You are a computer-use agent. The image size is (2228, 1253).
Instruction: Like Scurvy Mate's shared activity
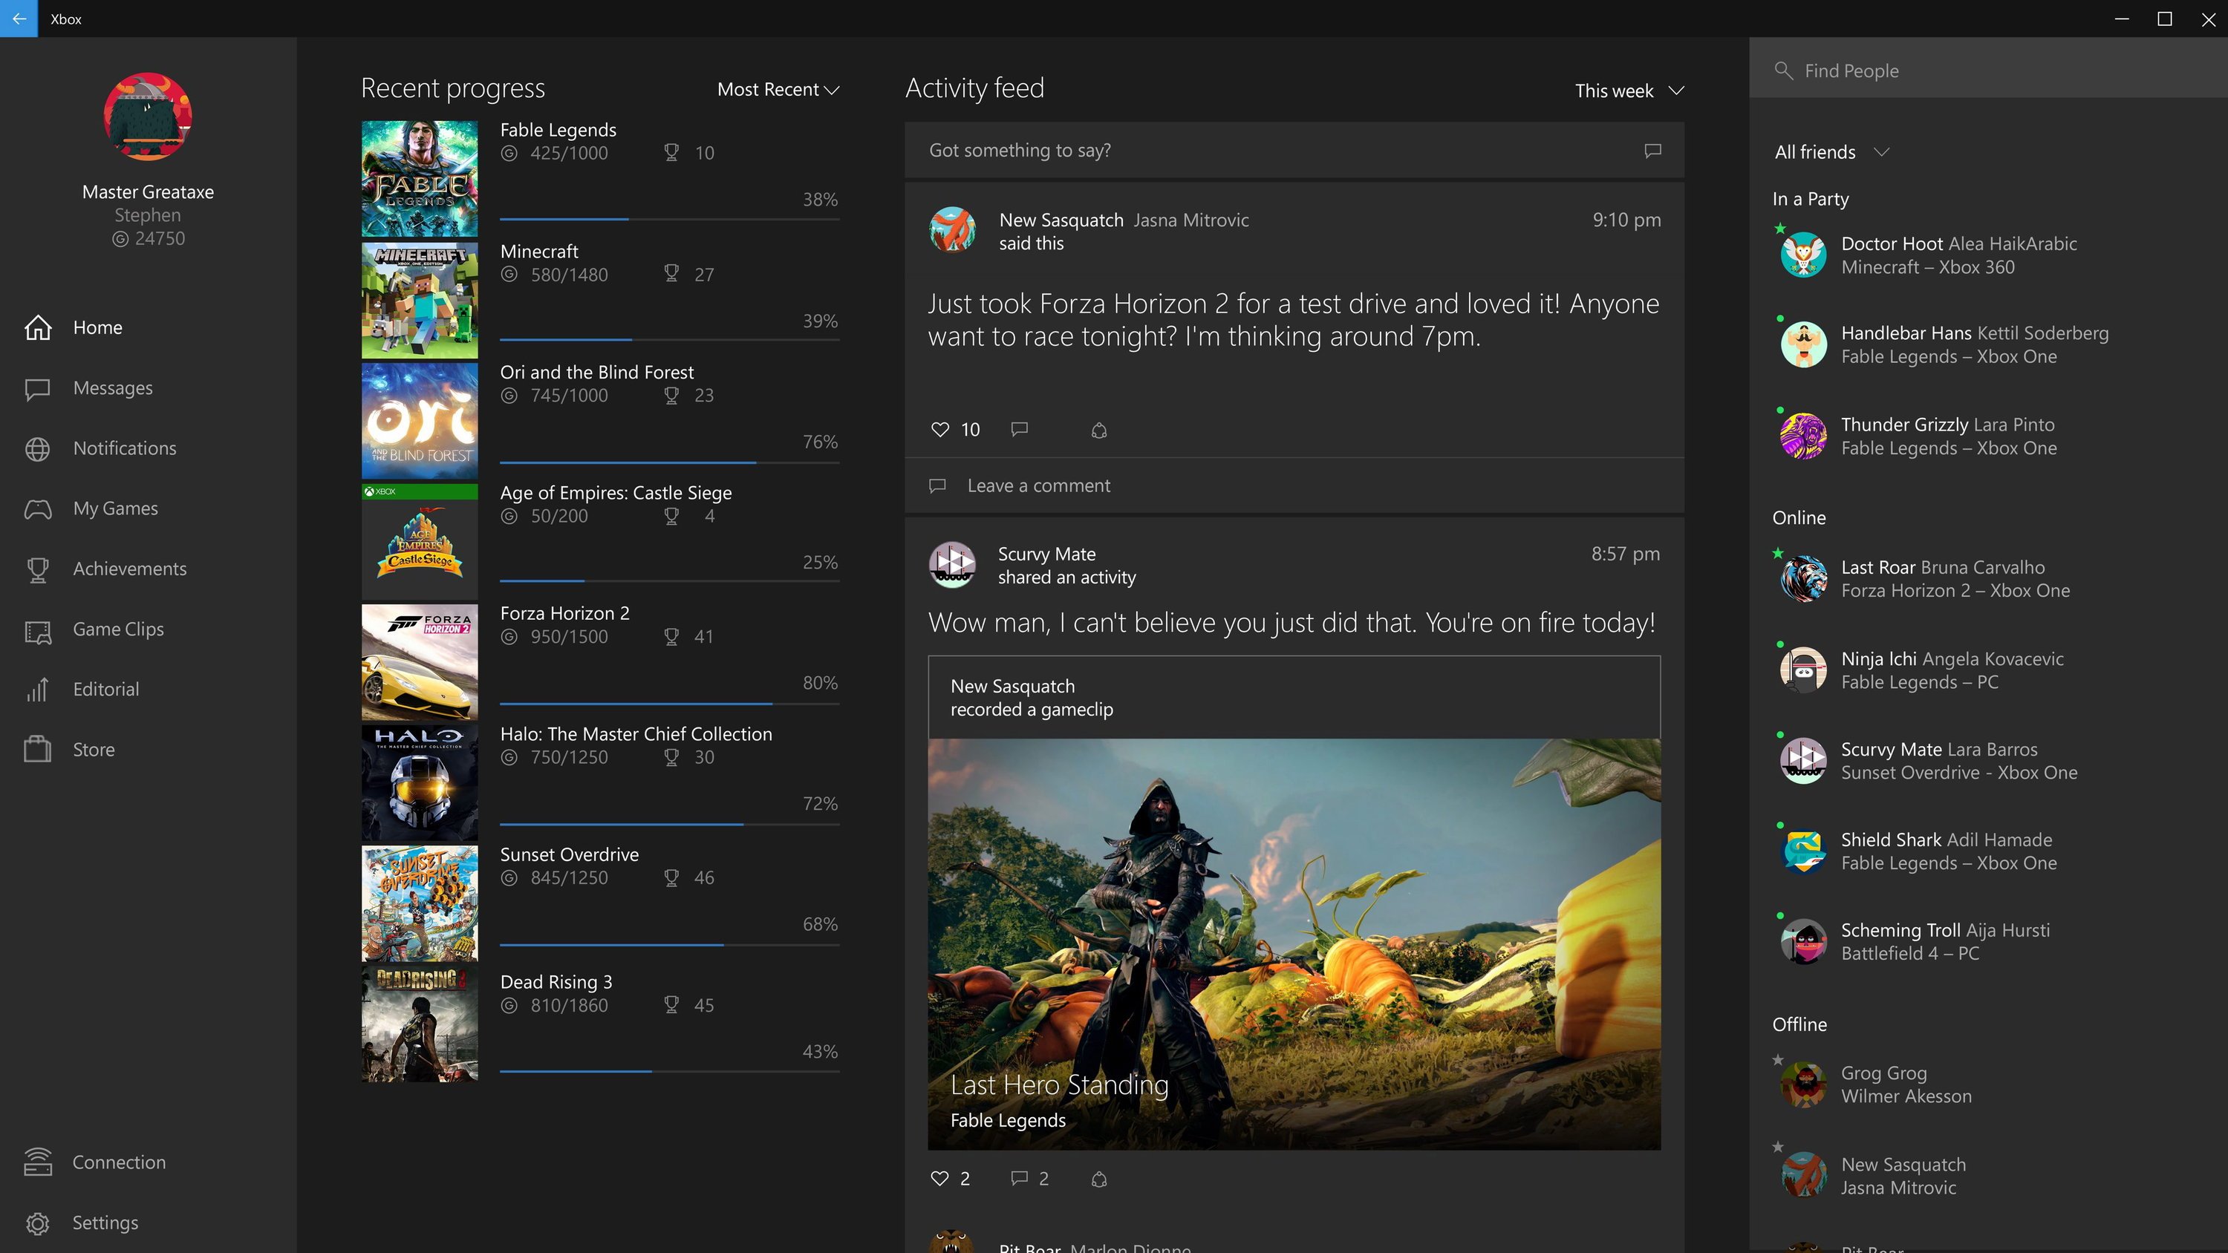(940, 1178)
